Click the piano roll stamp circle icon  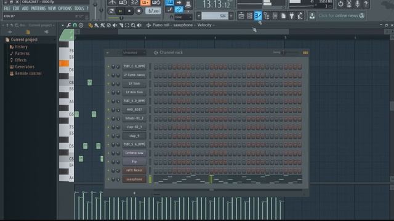[x=81, y=25]
